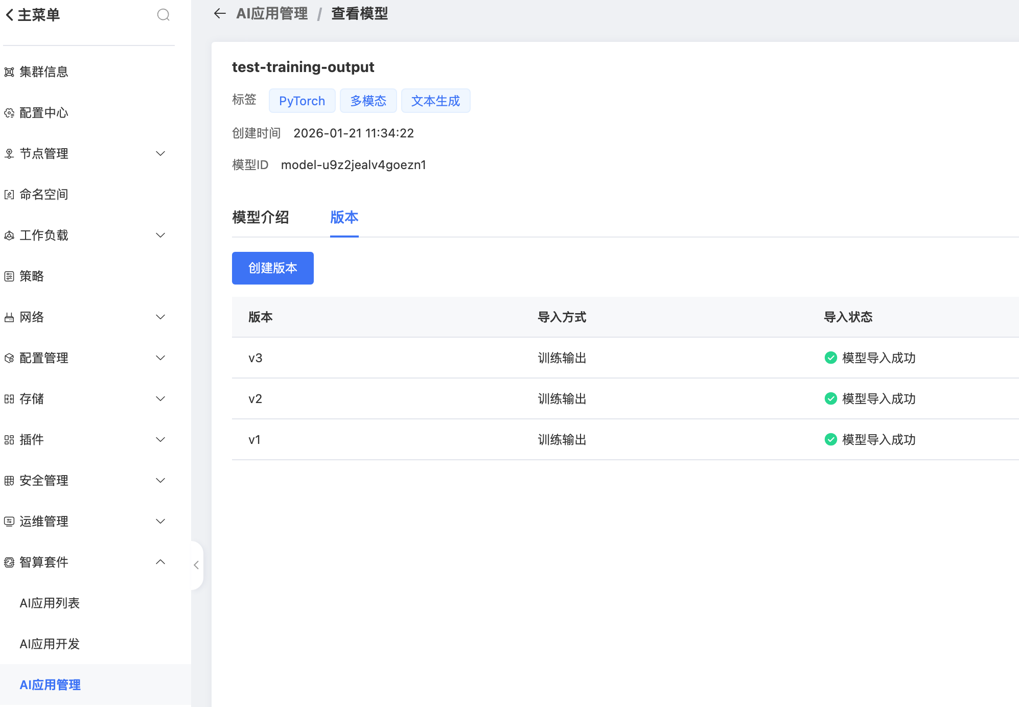Click the 命名空间 sidebar icon
Screen dimensions: 1019x707
click(9, 195)
